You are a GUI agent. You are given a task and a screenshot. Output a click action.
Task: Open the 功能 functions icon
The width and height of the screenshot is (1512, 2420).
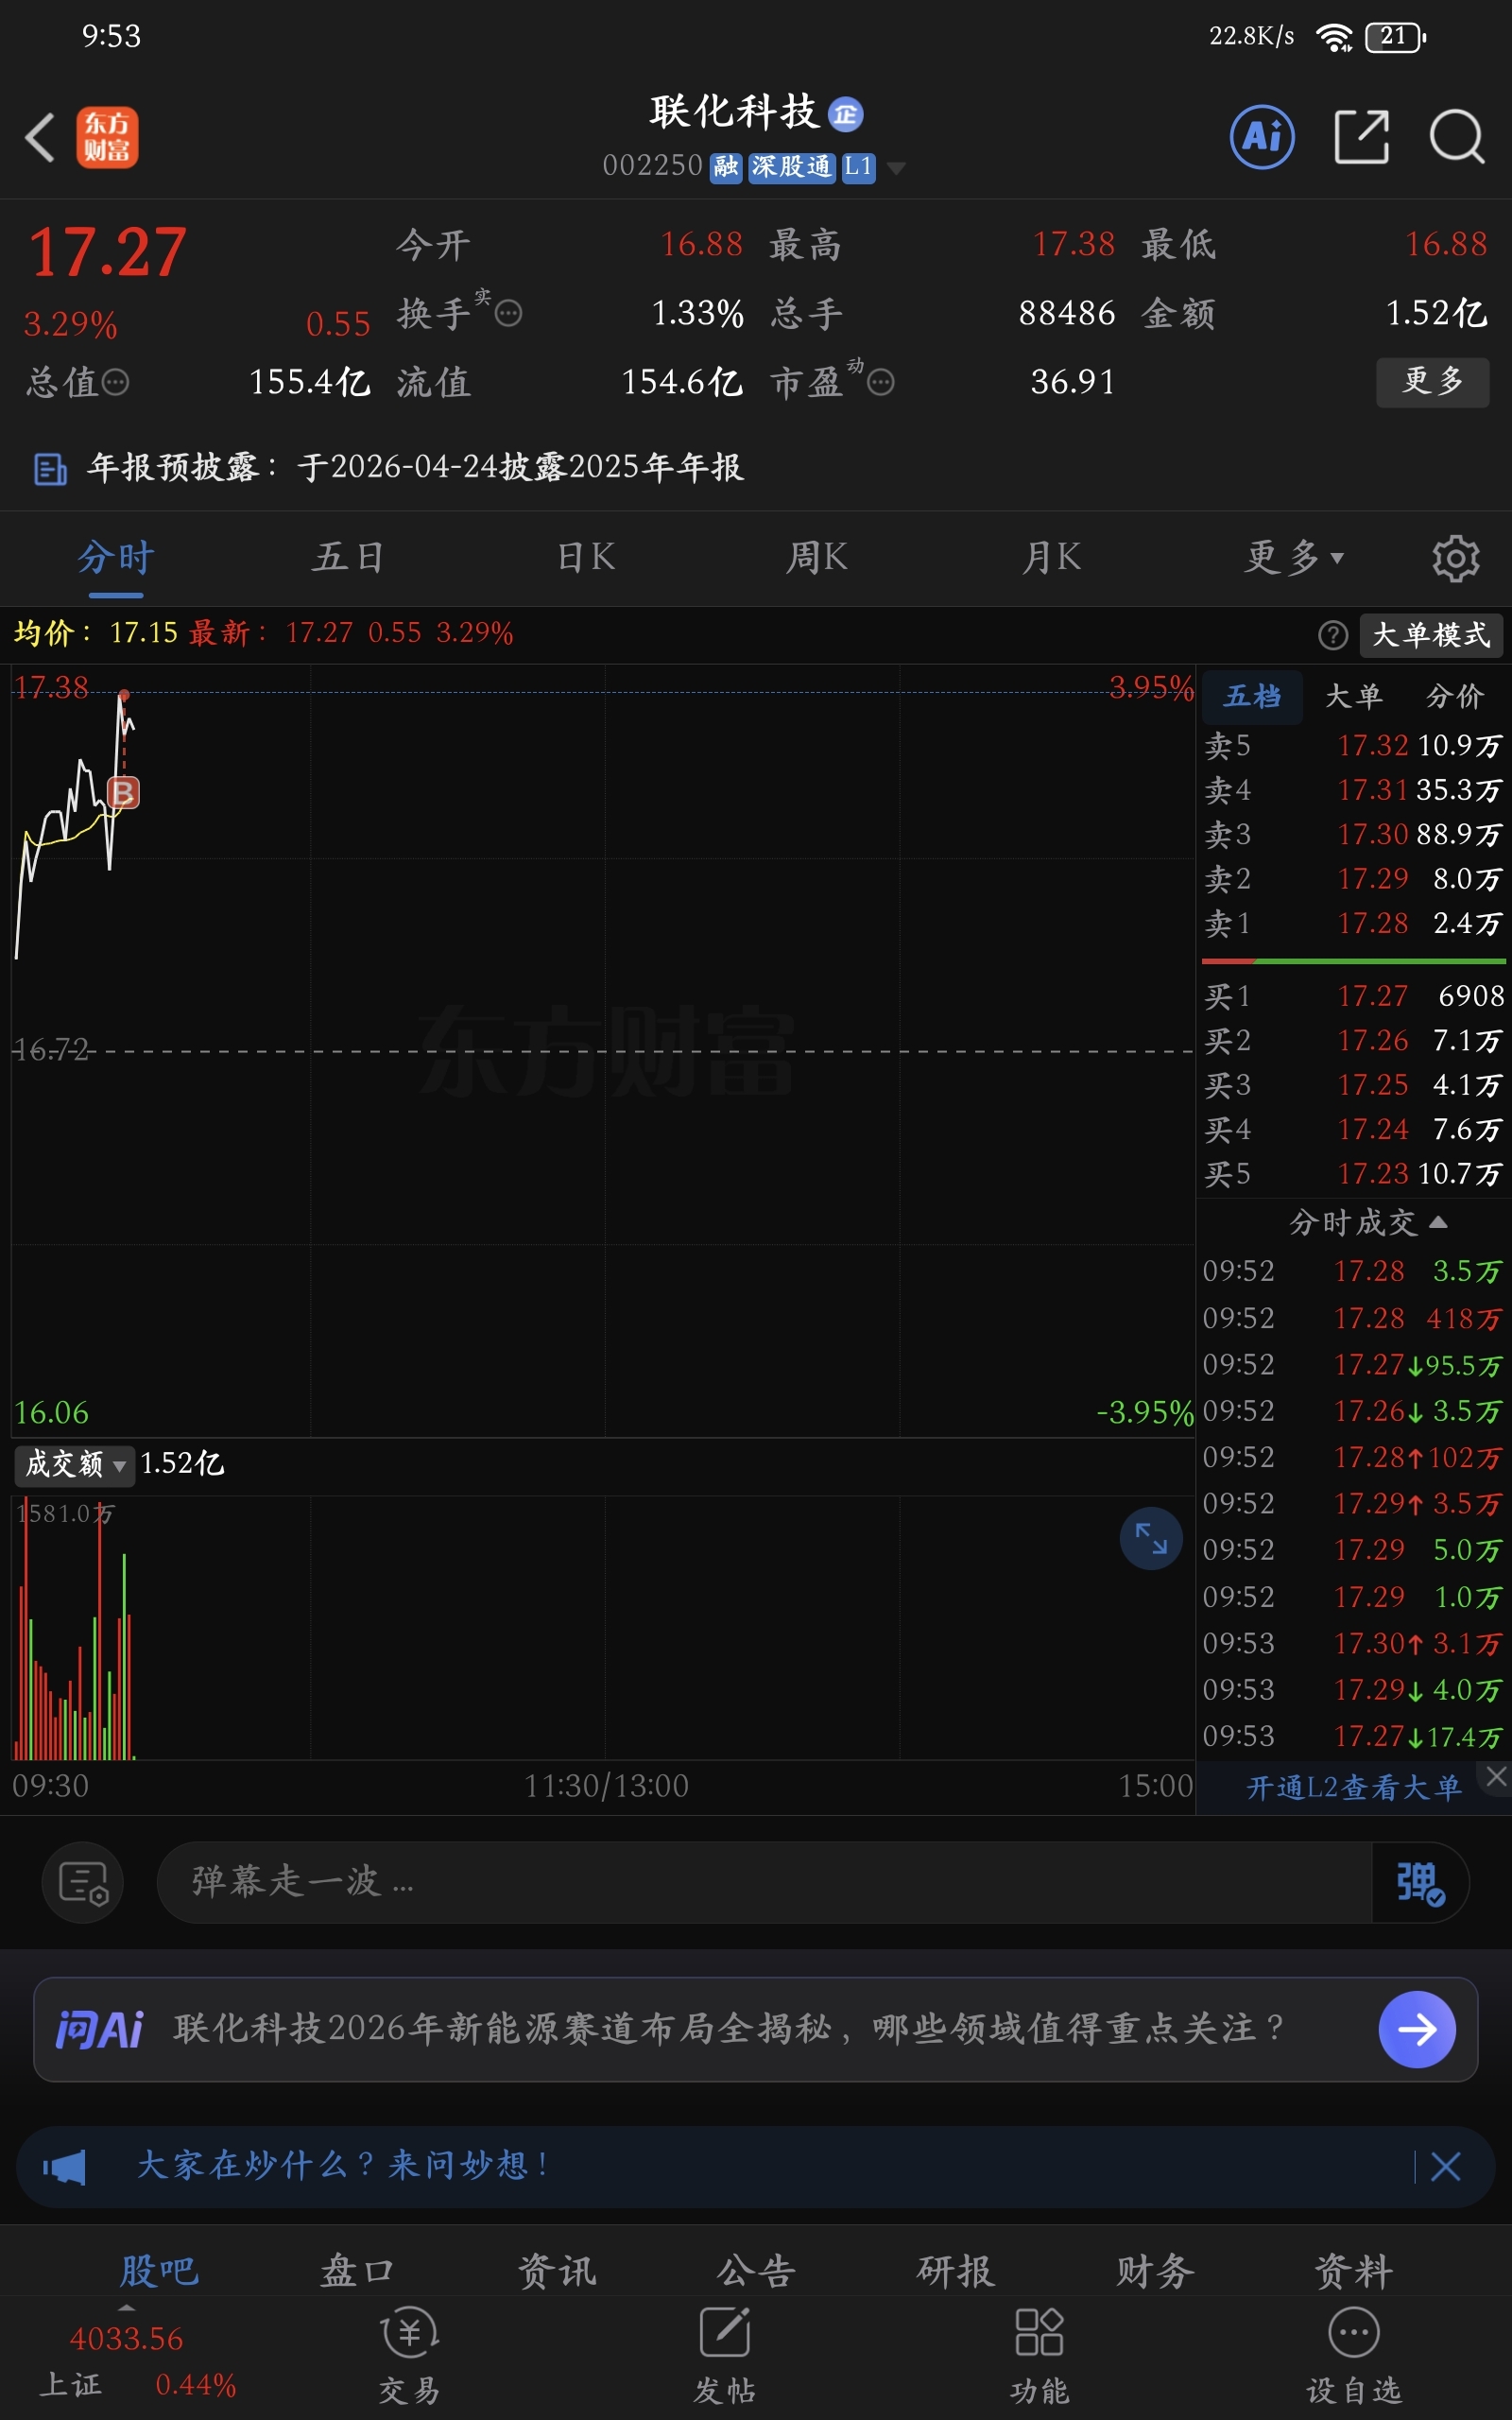pyautogui.click(x=1039, y=2355)
